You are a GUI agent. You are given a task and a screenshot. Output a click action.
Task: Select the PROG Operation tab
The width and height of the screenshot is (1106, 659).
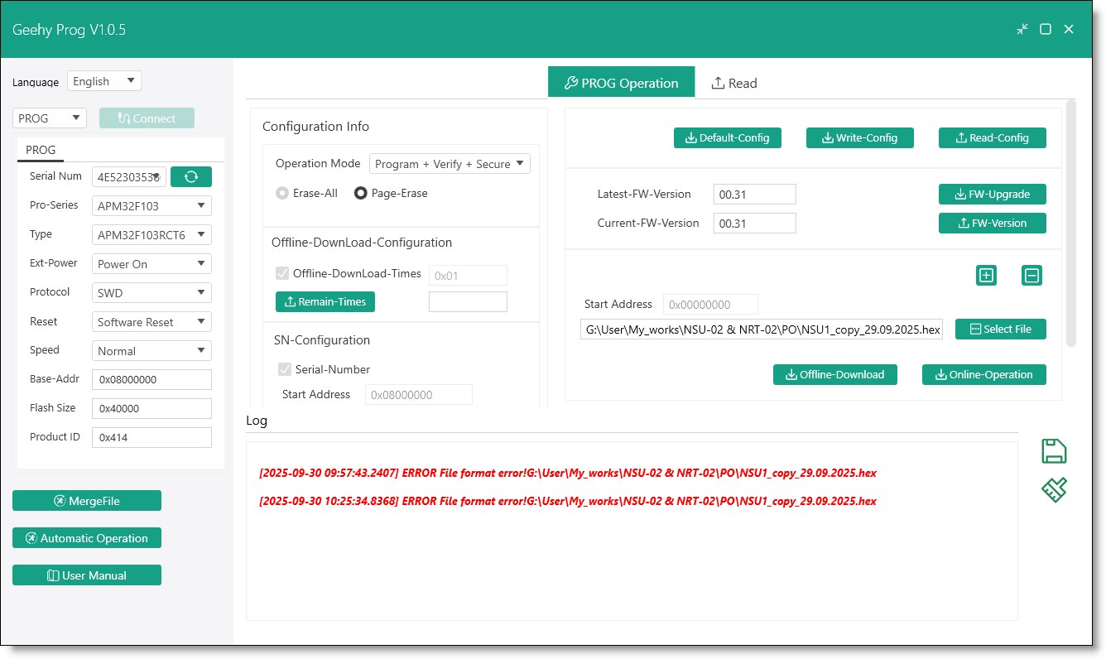point(621,83)
